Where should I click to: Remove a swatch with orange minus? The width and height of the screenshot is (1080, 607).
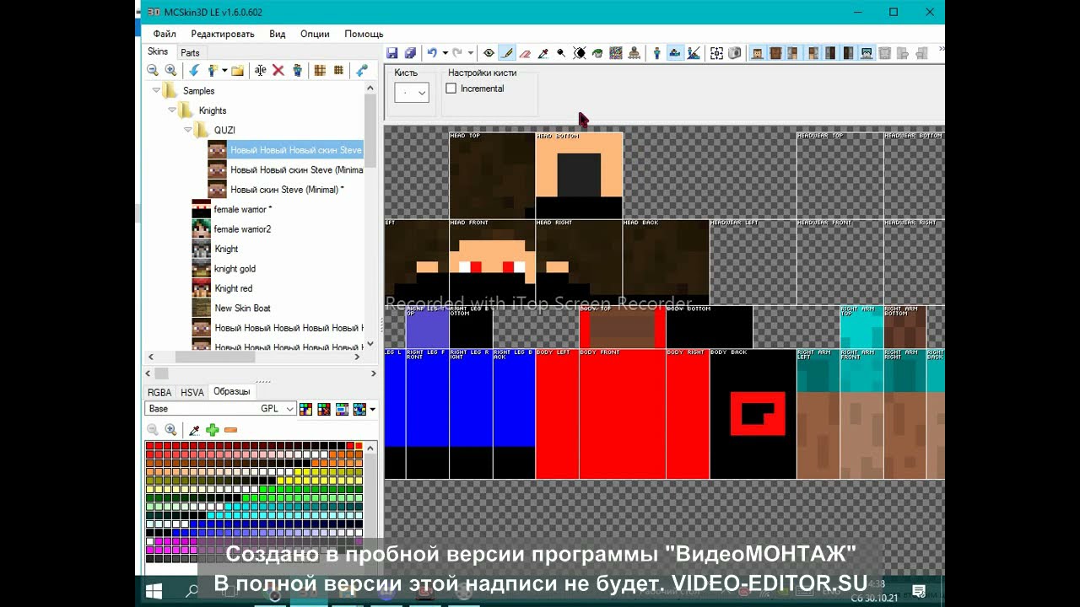231,430
